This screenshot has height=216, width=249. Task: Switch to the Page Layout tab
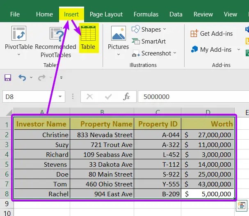pyautogui.click(x=106, y=14)
